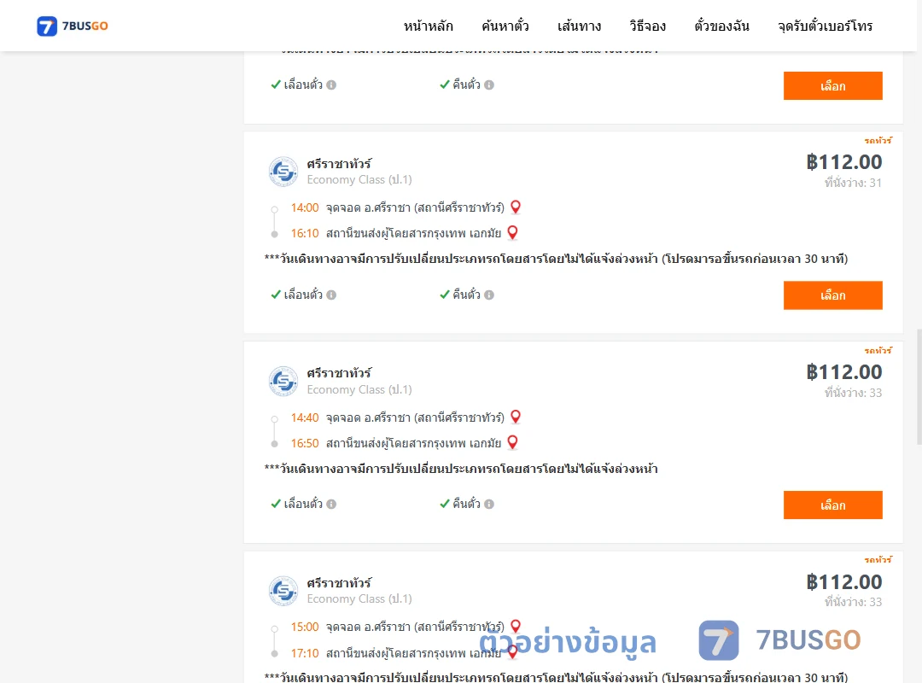Click the ฿112.00 price of the 15:00 trip

[843, 582]
